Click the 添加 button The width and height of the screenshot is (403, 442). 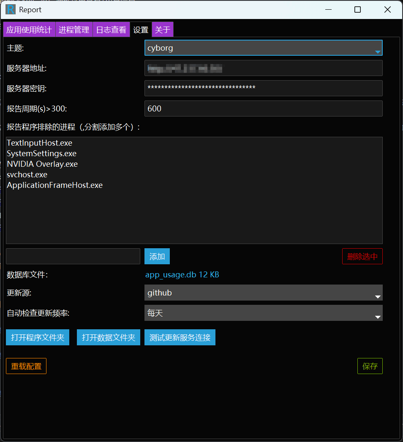pos(157,257)
